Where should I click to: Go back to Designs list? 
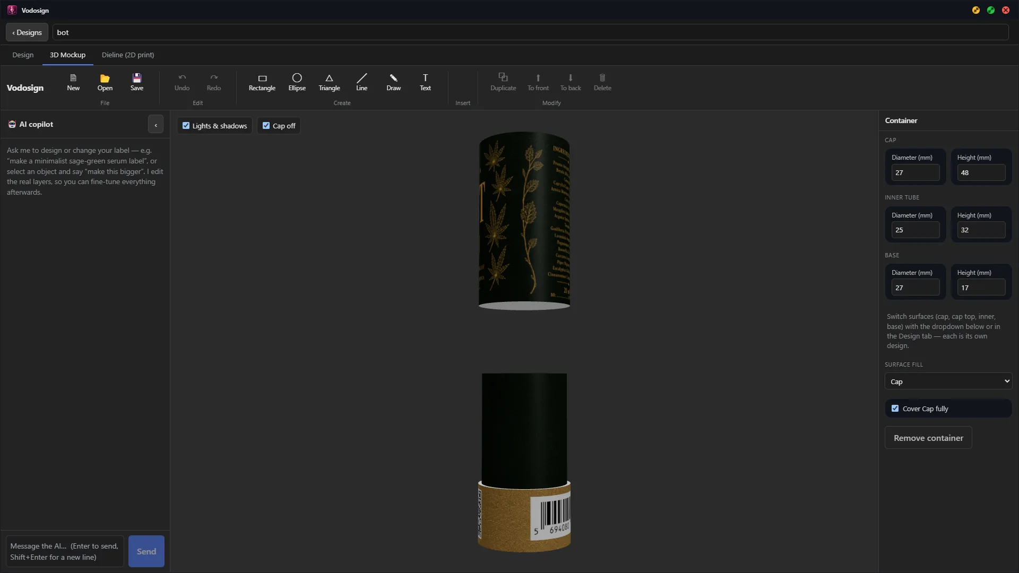(x=27, y=32)
